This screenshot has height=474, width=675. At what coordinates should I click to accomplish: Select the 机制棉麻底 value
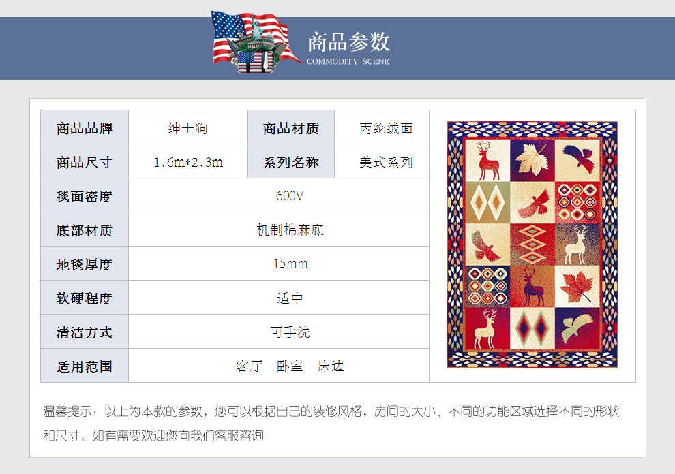[x=290, y=230]
